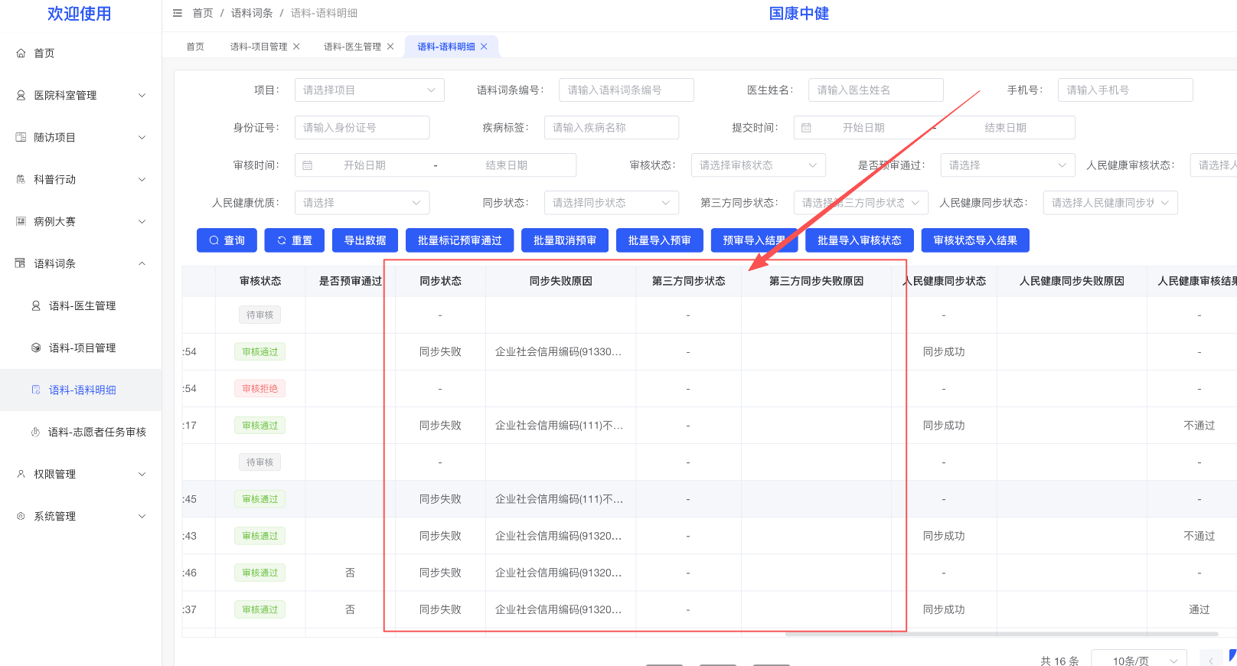Click the 审核拒绝 status tag
This screenshot has height=666, width=1237.
pyautogui.click(x=259, y=389)
